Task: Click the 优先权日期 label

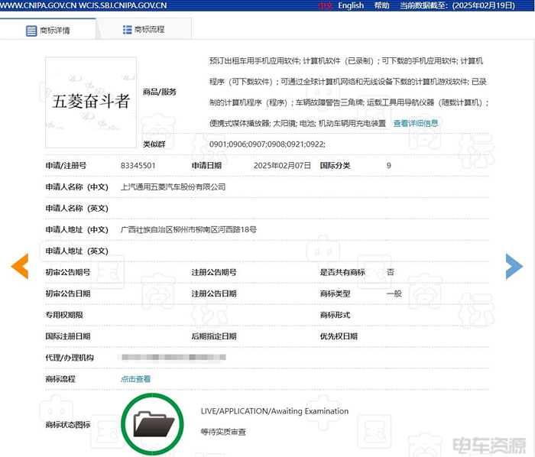Action: click(339, 336)
